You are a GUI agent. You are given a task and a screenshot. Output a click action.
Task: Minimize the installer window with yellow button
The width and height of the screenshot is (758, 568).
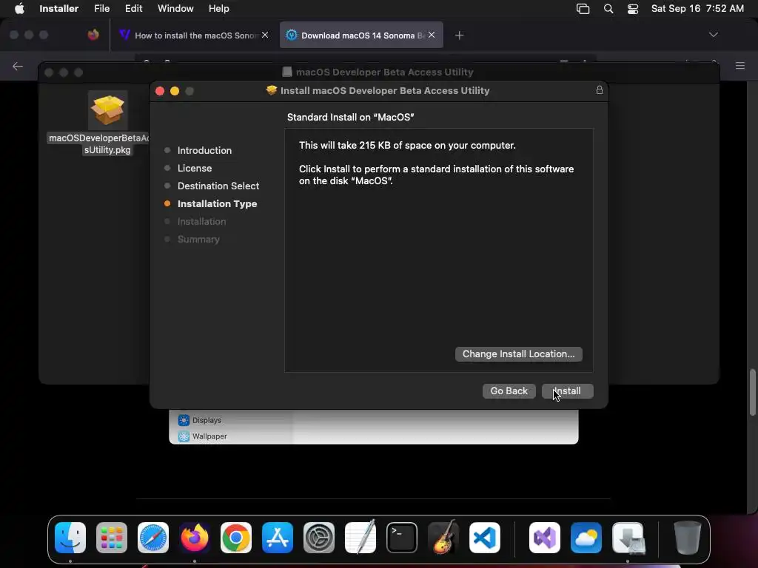click(175, 91)
